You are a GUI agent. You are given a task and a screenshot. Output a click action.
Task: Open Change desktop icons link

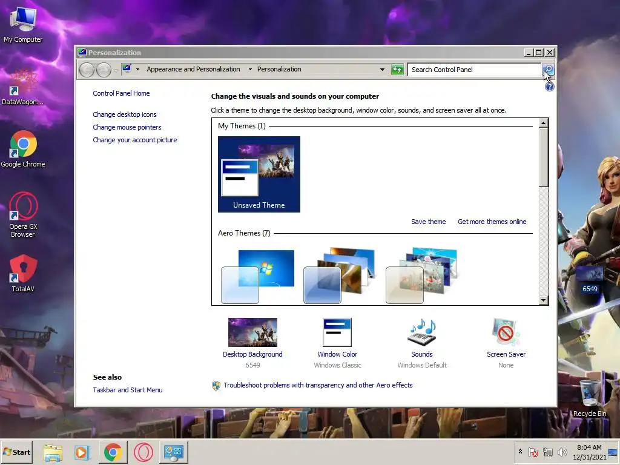(125, 114)
